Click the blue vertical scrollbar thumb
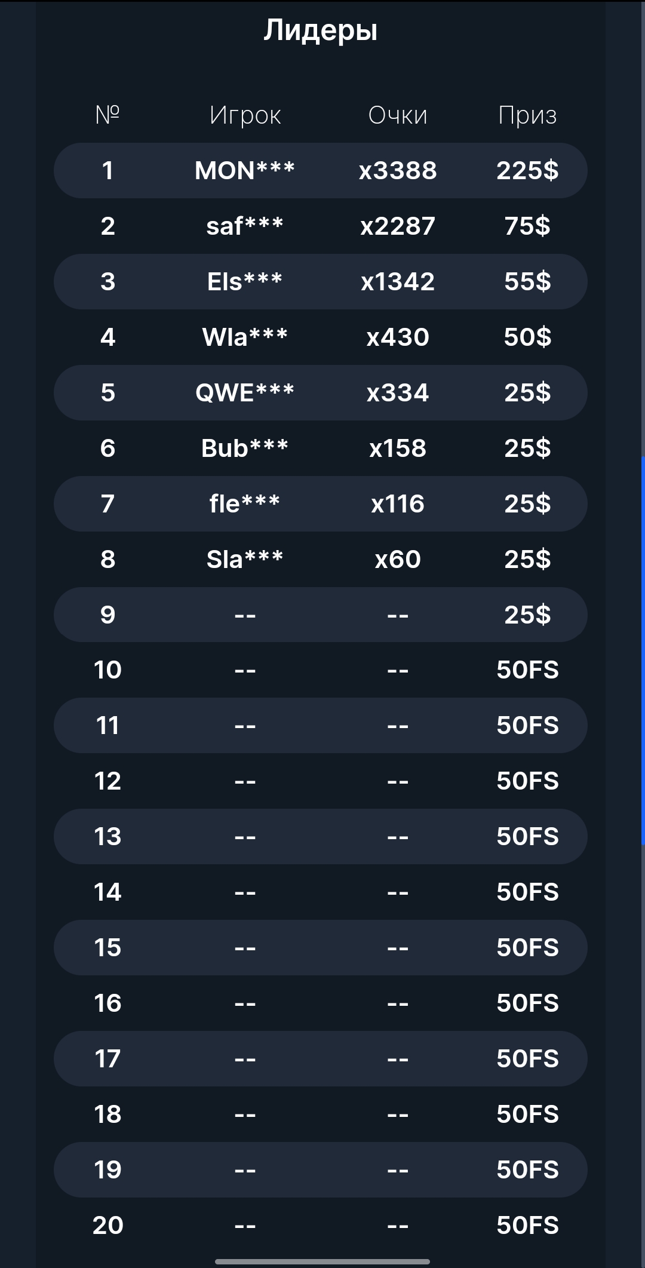The height and width of the screenshot is (1268, 645). 643,651
